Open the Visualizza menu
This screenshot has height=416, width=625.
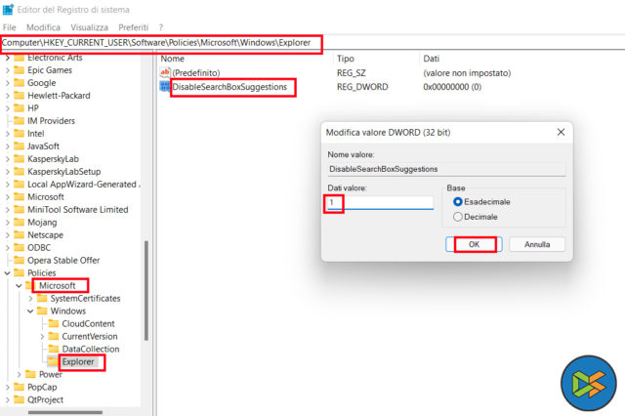[x=89, y=27]
